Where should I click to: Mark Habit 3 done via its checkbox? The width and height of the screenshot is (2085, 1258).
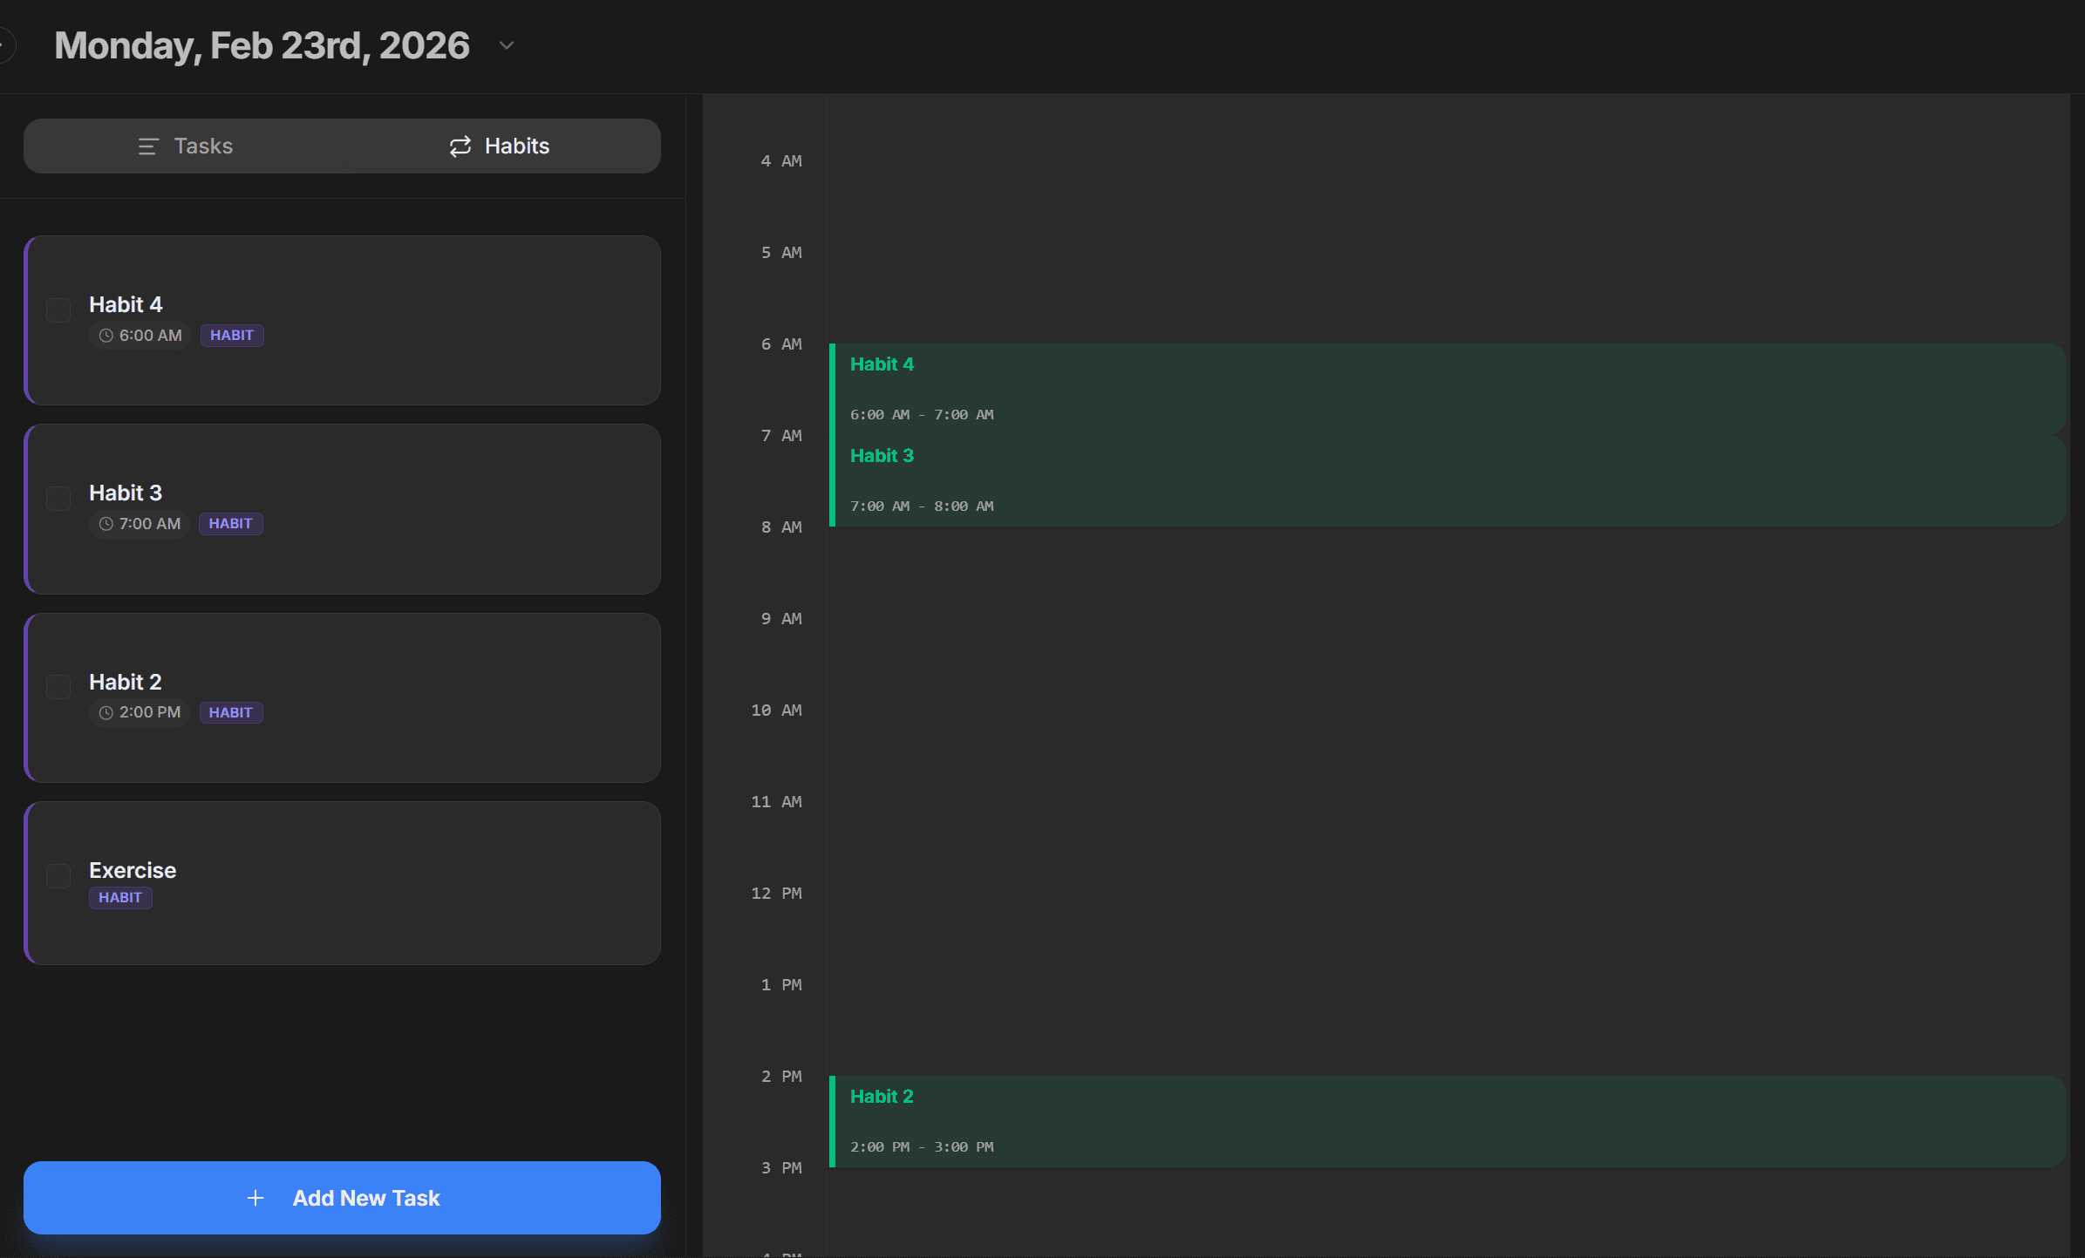[x=58, y=498]
